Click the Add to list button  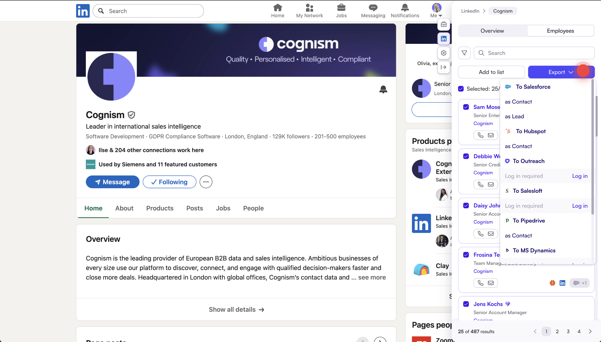(491, 72)
